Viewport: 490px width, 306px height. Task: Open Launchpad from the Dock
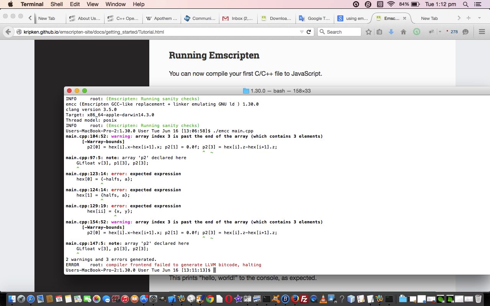tap(21, 299)
